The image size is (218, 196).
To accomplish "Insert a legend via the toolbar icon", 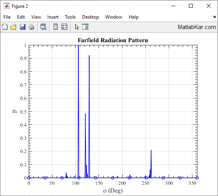I will coord(64,27).
